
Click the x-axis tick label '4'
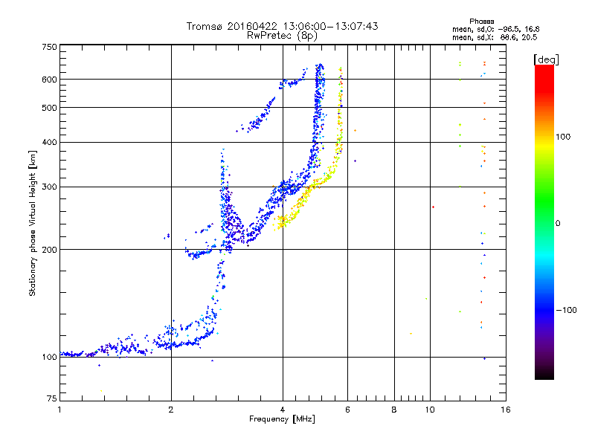pos(283,410)
